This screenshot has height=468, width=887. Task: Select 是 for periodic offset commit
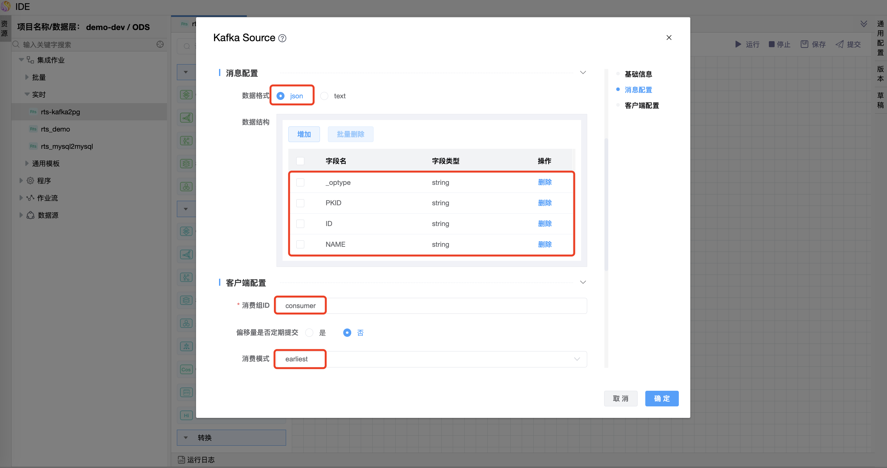point(309,333)
